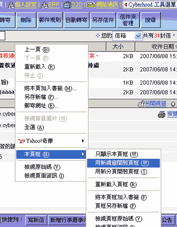The image size is (177, 227).
Task: Select 全選 (A) menu entry
Action: (x=52, y=127)
